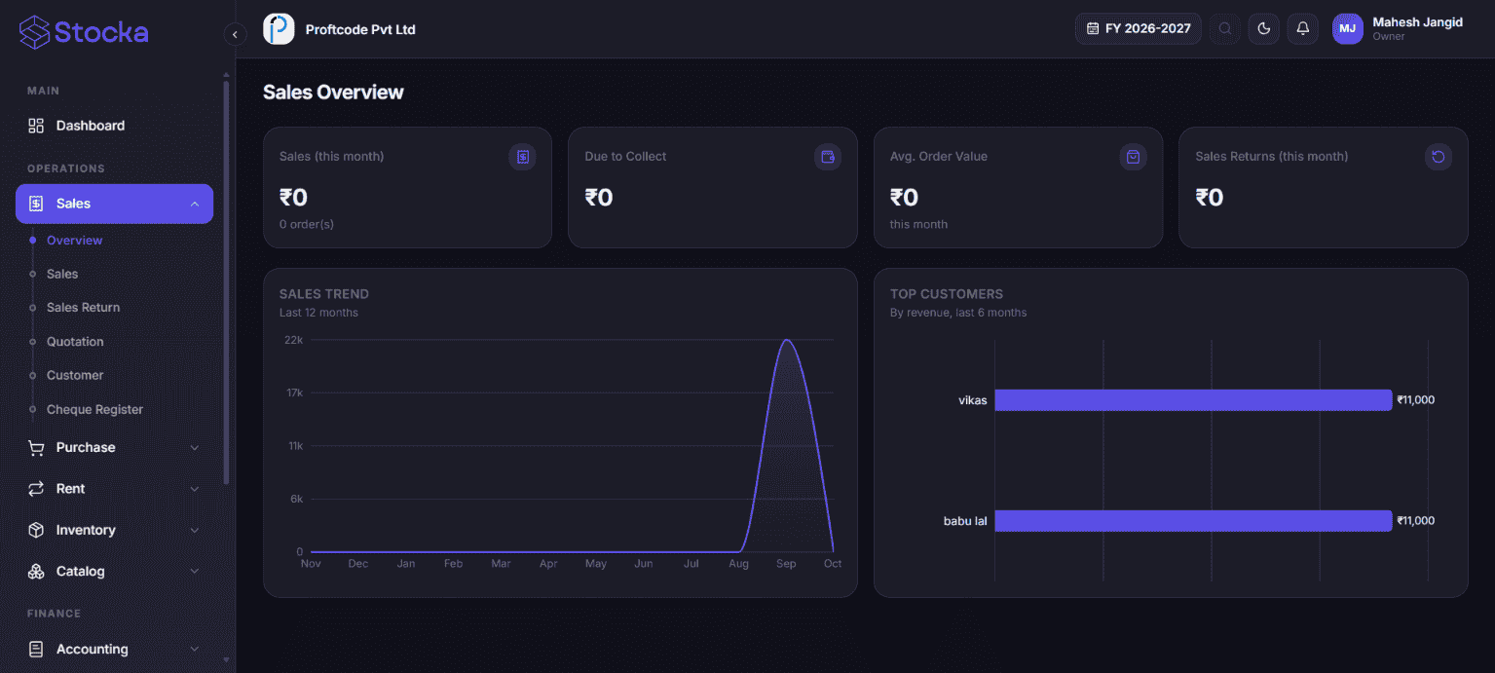Click the Inventory box icon
The height and width of the screenshot is (673, 1495).
[x=36, y=530]
